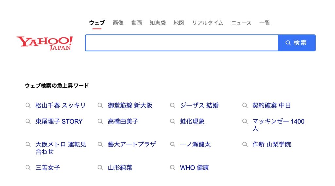The width and height of the screenshot is (335, 186).
Task: Click magnifier icon beside 蛙化現象
Action: tap(173, 121)
